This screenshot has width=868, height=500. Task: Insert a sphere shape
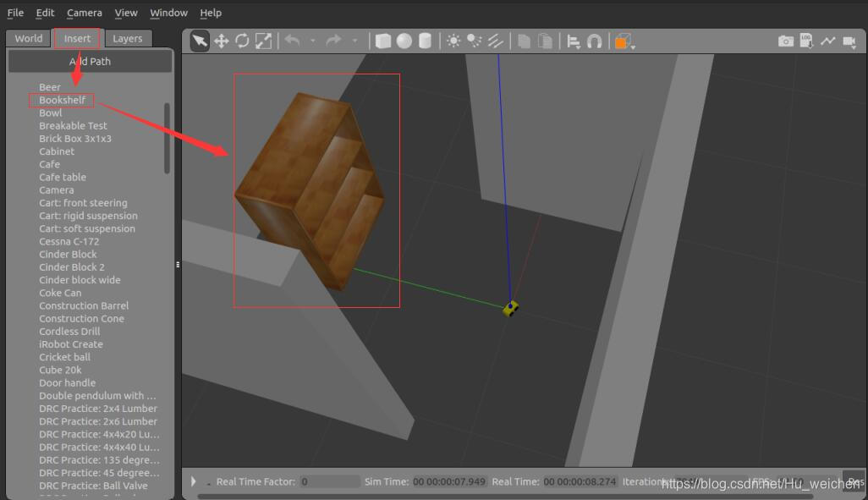(x=404, y=41)
